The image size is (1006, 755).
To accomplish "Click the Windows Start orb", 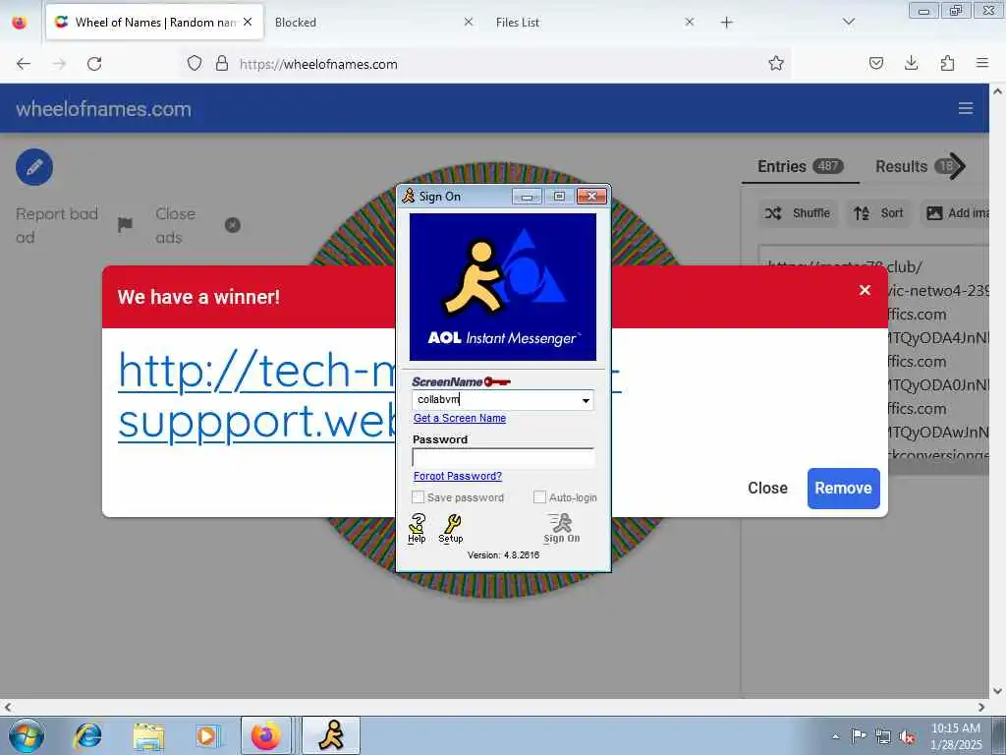I will click(27, 735).
